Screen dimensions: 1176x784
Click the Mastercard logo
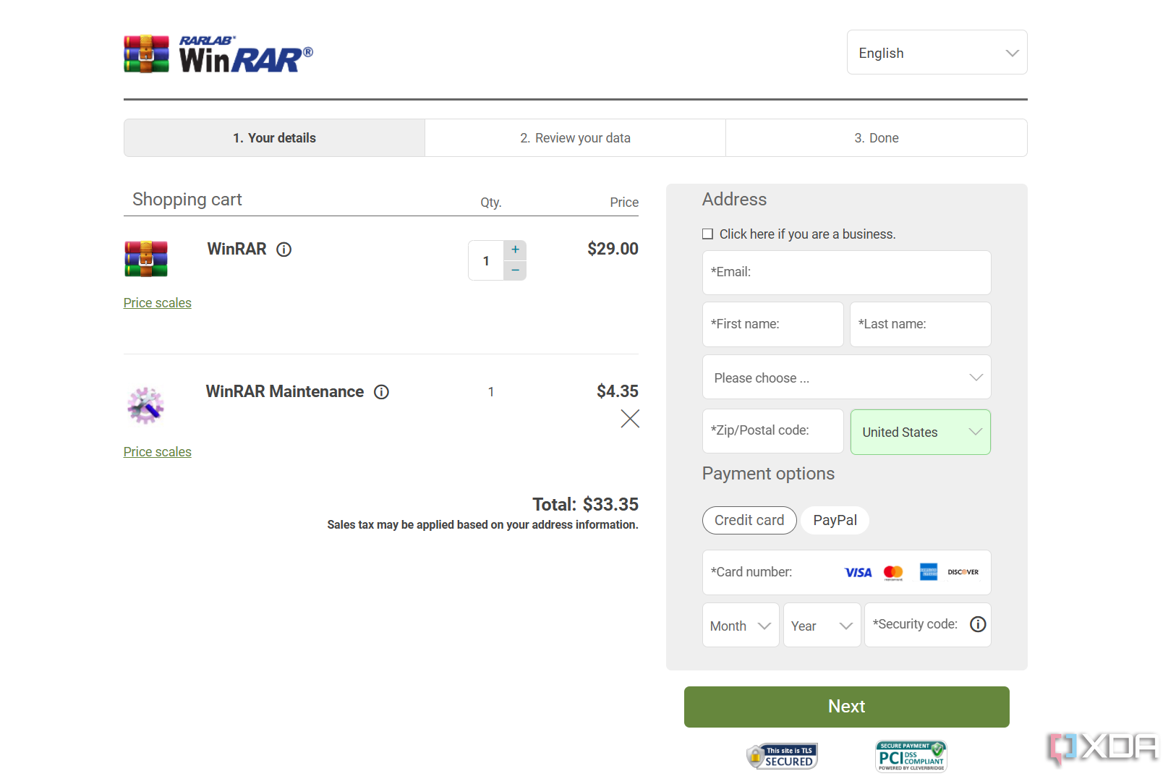pyautogui.click(x=893, y=573)
